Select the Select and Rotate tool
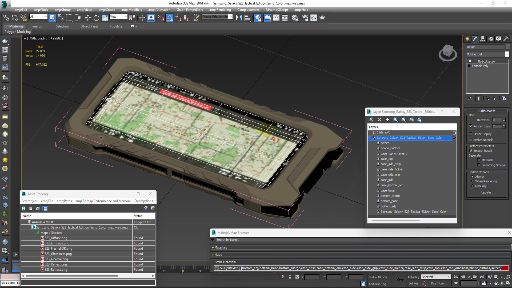This screenshot has width=512, height=288. point(96,18)
